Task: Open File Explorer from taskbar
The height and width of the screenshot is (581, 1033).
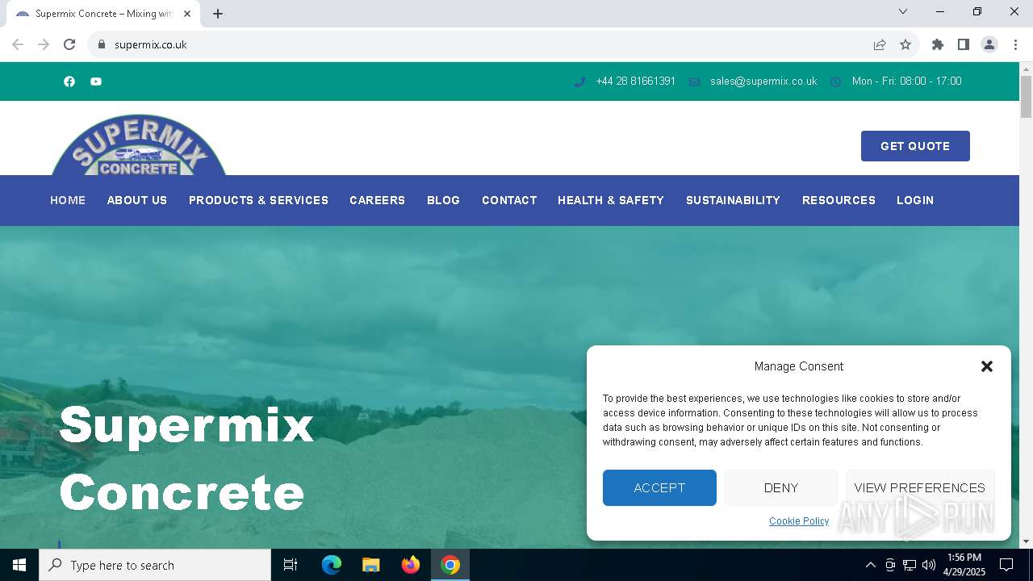Action: (x=371, y=565)
